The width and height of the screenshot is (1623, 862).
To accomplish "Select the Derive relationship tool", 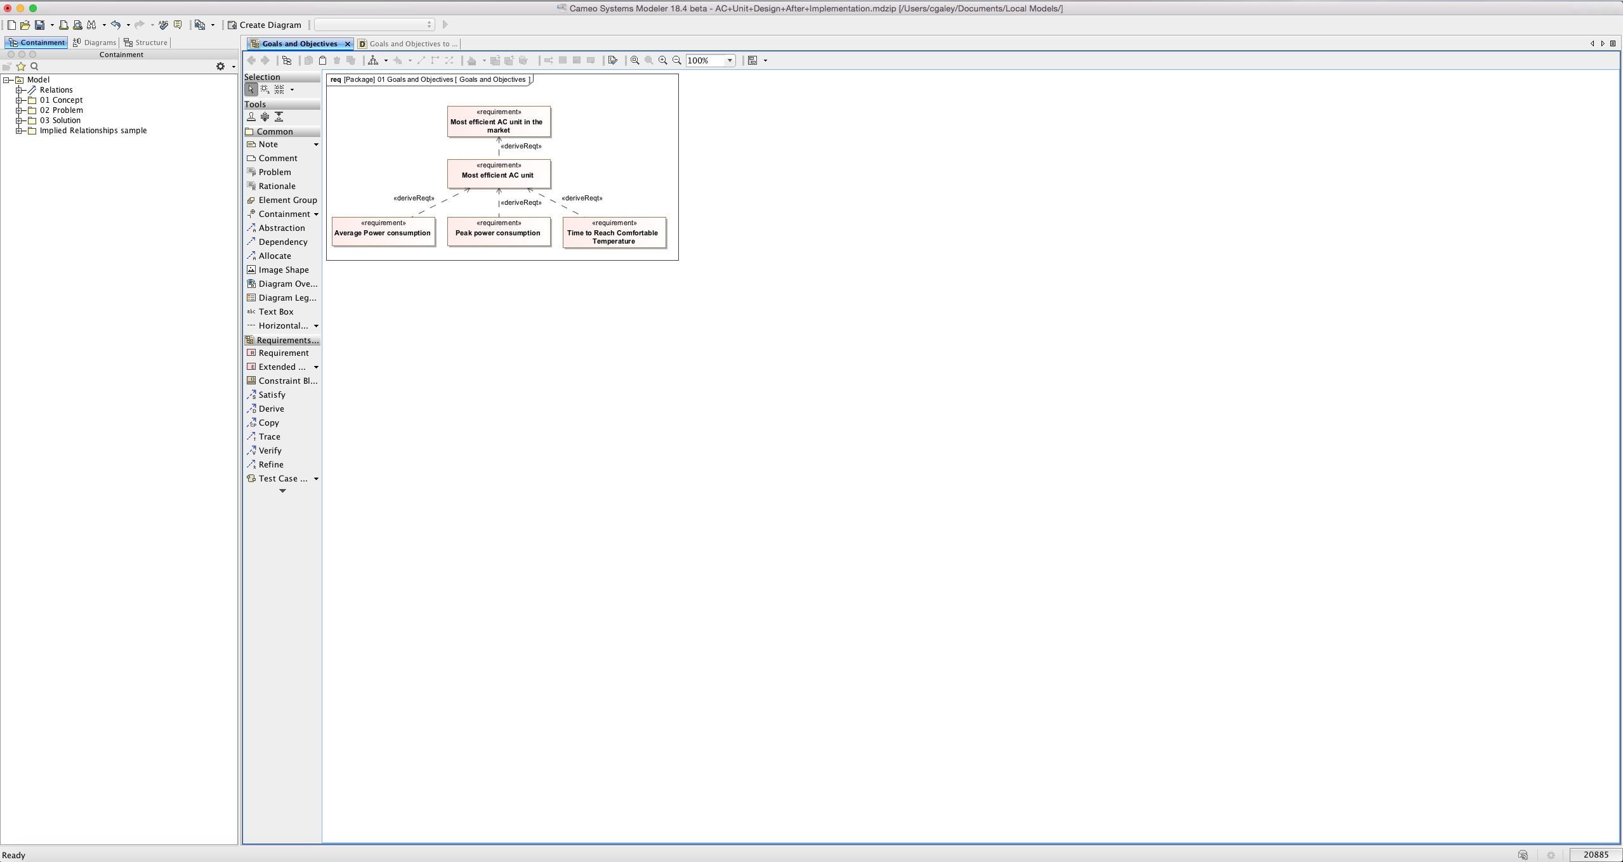I will coord(271,408).
